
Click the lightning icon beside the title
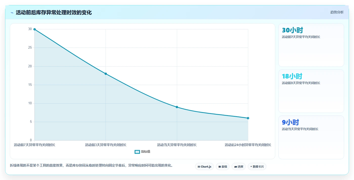(x=12, y=13)
